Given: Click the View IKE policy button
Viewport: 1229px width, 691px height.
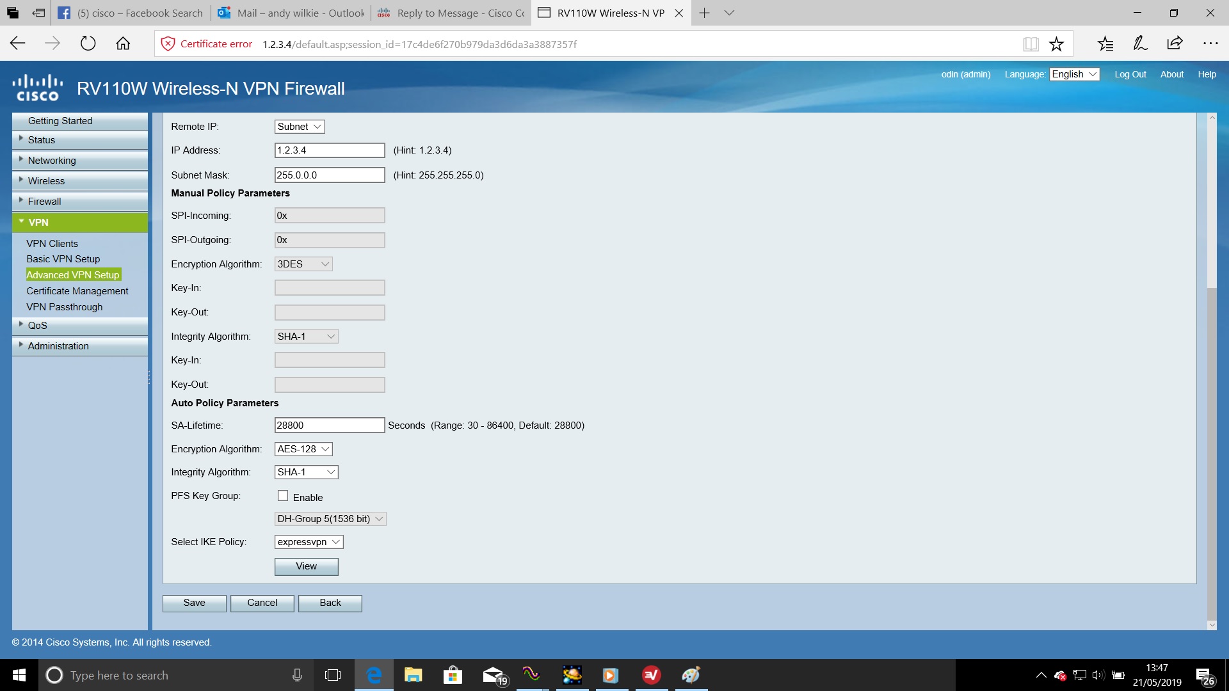Looking at the screenshot, I should 307,567.
